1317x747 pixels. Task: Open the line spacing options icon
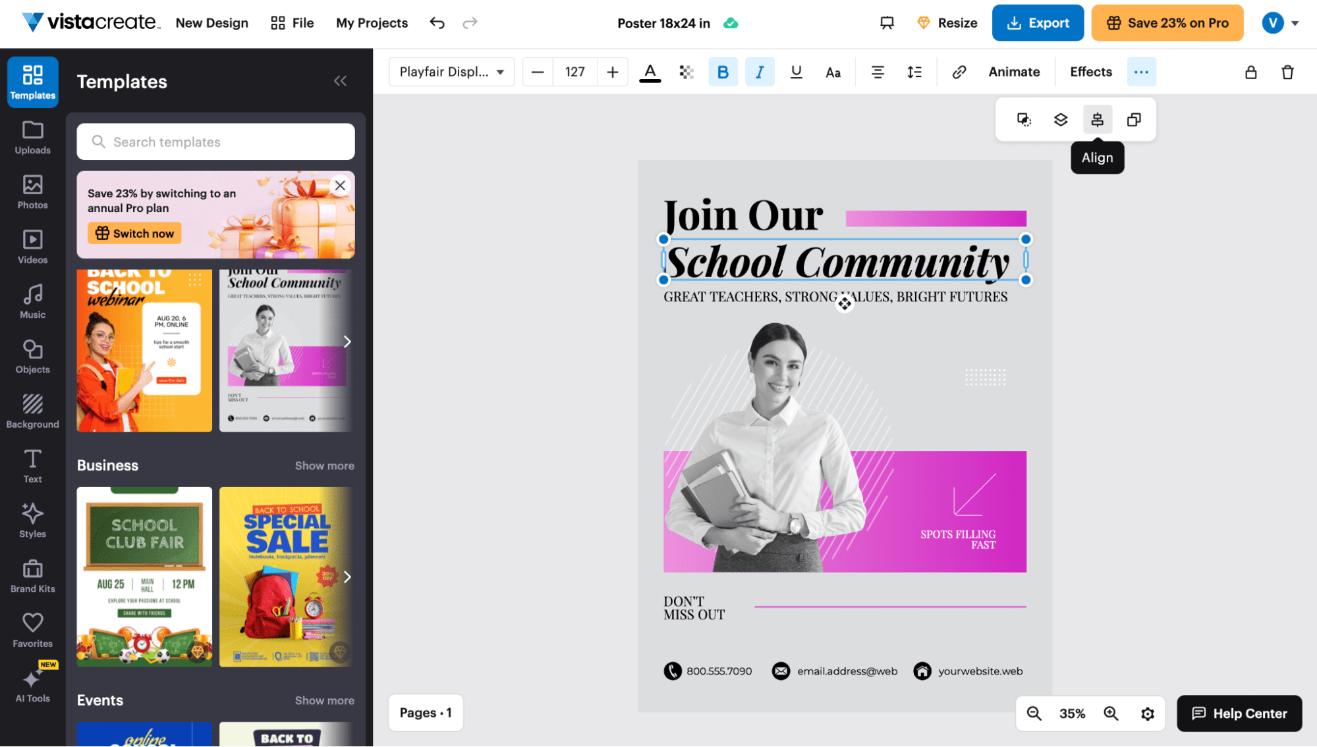tap(914, 72)
